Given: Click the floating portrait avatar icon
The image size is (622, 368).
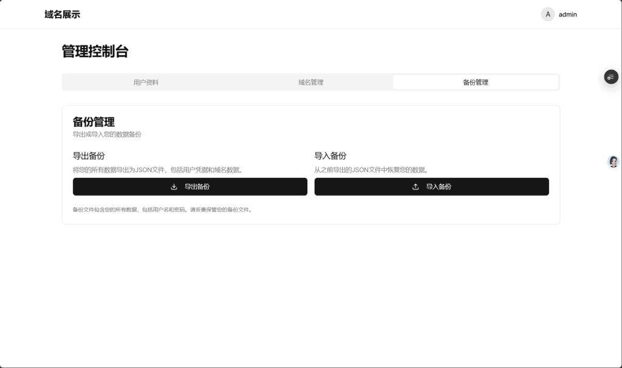Looking at the screenshot, I should click(x=613, y=162).
